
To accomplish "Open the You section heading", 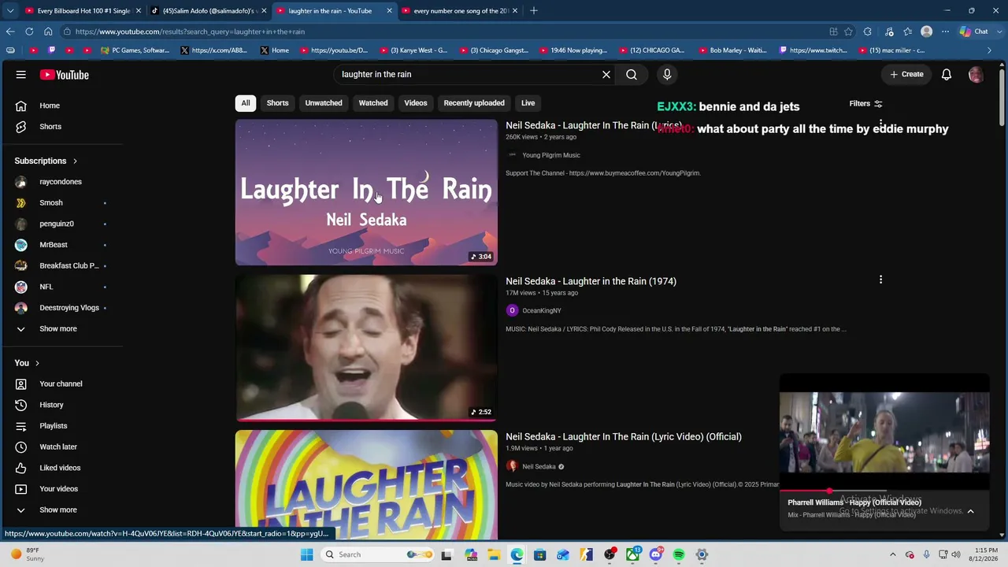I will [27, 363].
